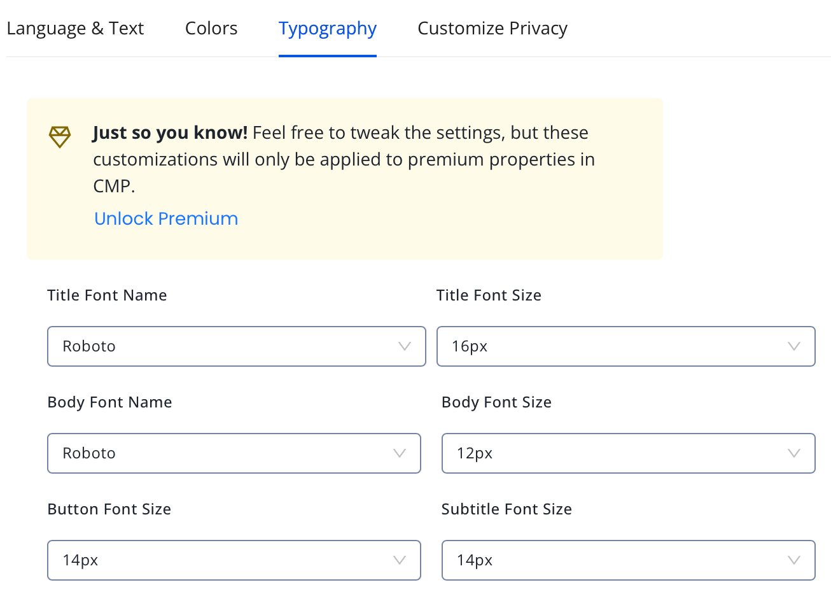Click the chevron arrow in Title Font Name
This screenshot has width=831, height=601.
click(404, 346)
